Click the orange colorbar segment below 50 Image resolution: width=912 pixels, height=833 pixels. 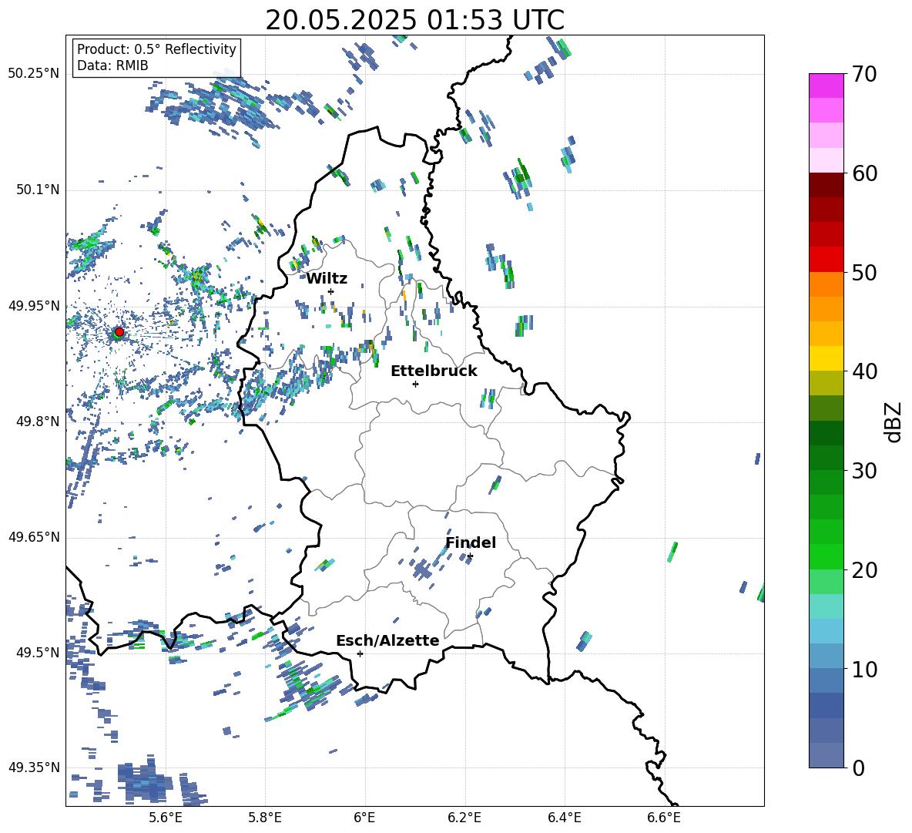(826, 284)
